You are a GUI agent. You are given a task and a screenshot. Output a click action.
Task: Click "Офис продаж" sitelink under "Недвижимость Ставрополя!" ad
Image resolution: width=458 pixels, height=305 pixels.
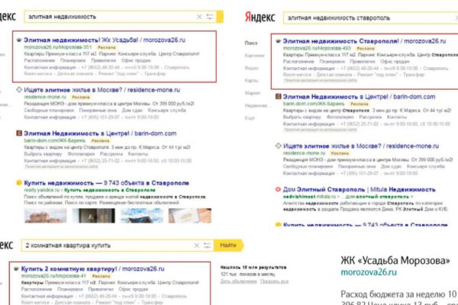pos(395,62)
